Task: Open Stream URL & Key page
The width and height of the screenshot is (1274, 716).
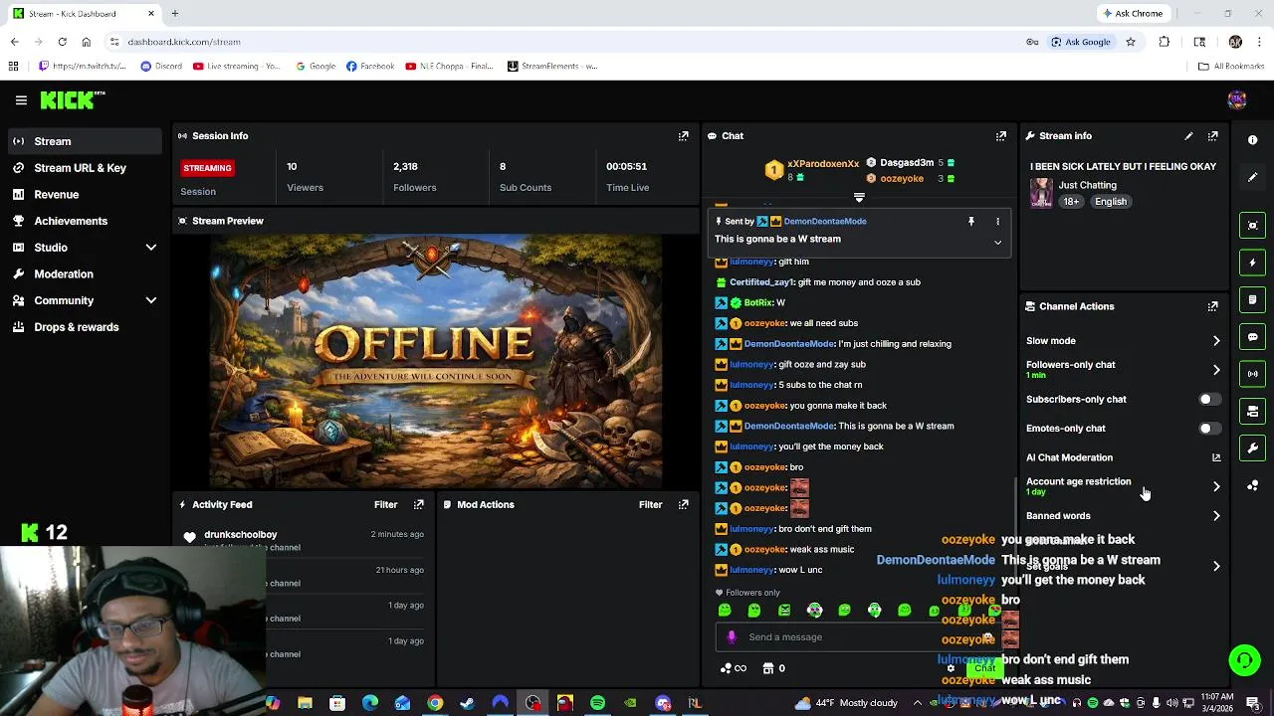Action: 82,168
